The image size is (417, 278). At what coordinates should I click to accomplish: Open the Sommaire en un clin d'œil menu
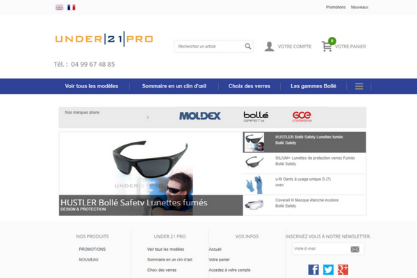point(174,86)
